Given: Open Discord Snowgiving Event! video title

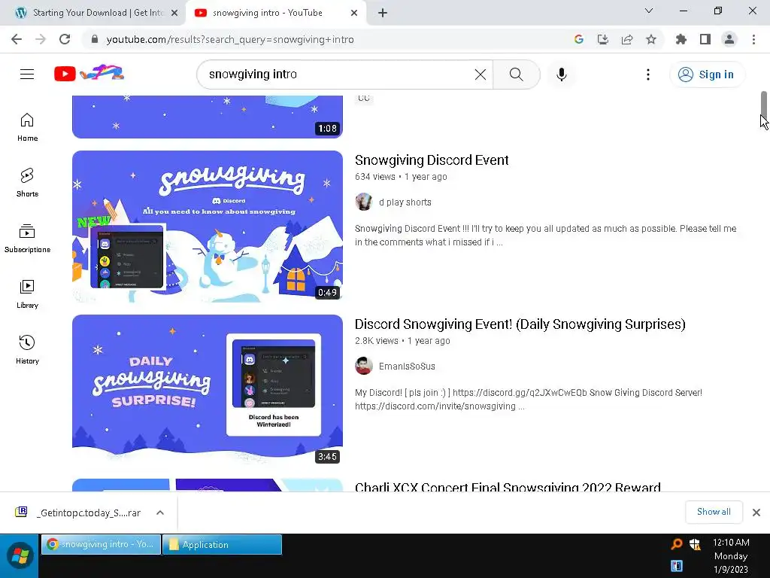Looking at the screenshot, I should (520, 324).
